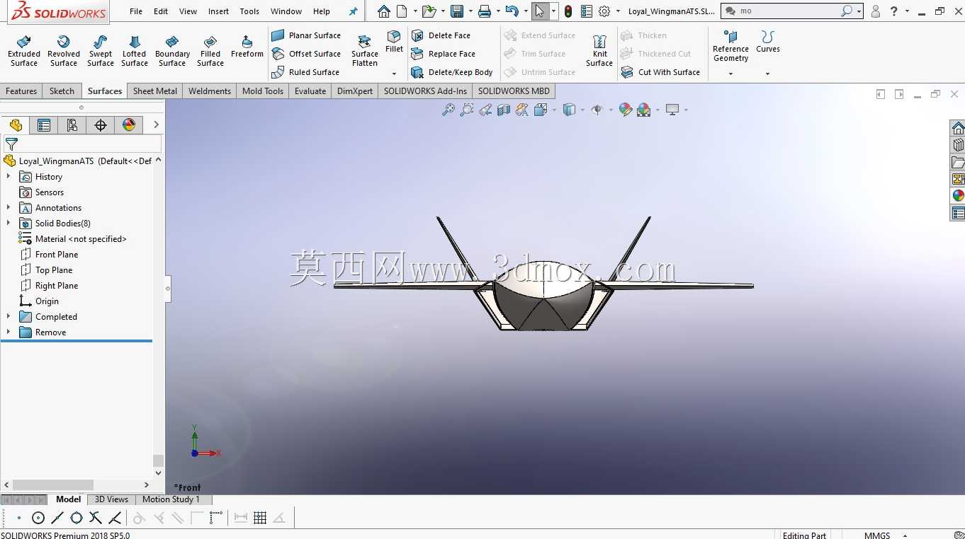
Task: Open the Fillet dropdown arrow
Action: click(x=395, y=74)
